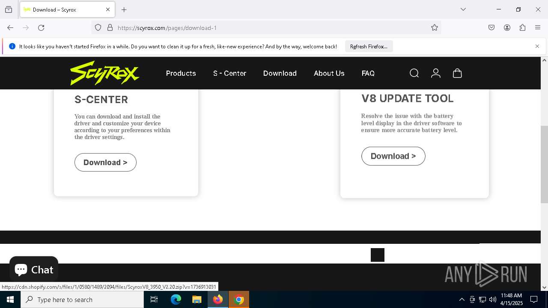Open the Firefox View icon
The width and height of the screenshot is (548, 308).
[x=9, y=9]
